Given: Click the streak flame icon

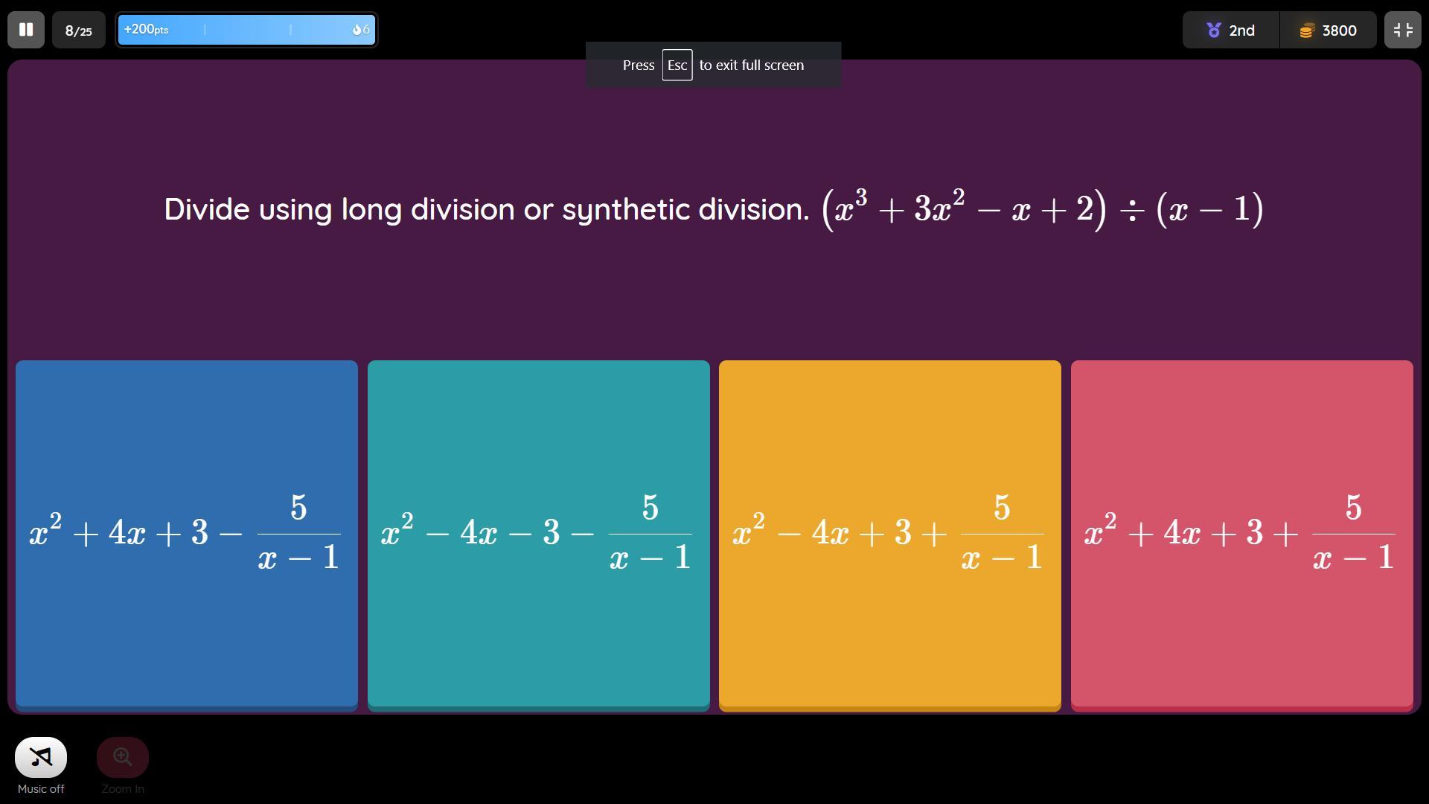Looking at the screenshot, I should click(357, 30).
